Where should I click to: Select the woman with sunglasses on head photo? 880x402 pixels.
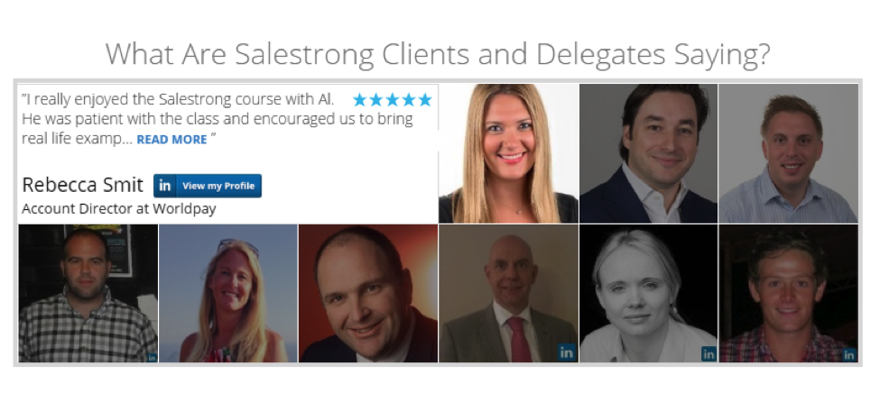click(227, 293)
